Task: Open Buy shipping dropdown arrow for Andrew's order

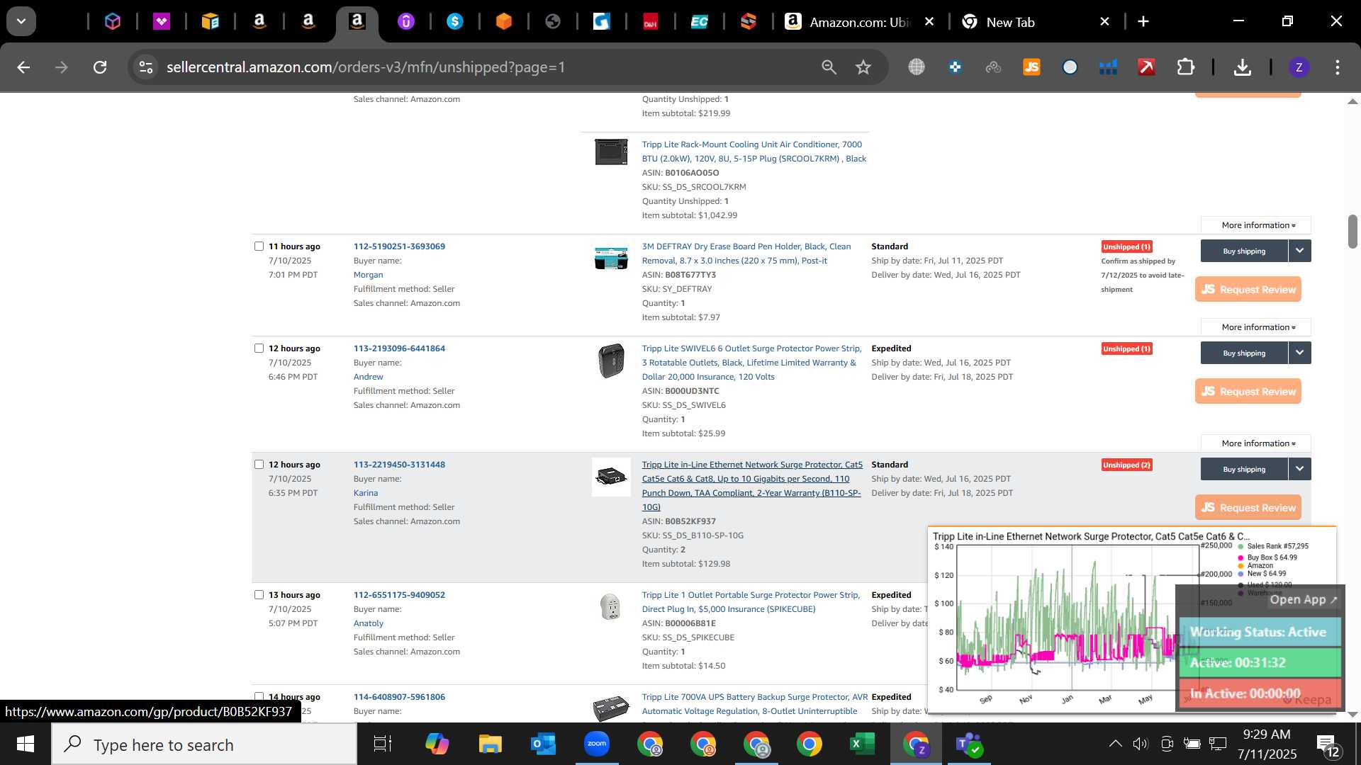Action: 1299,353
